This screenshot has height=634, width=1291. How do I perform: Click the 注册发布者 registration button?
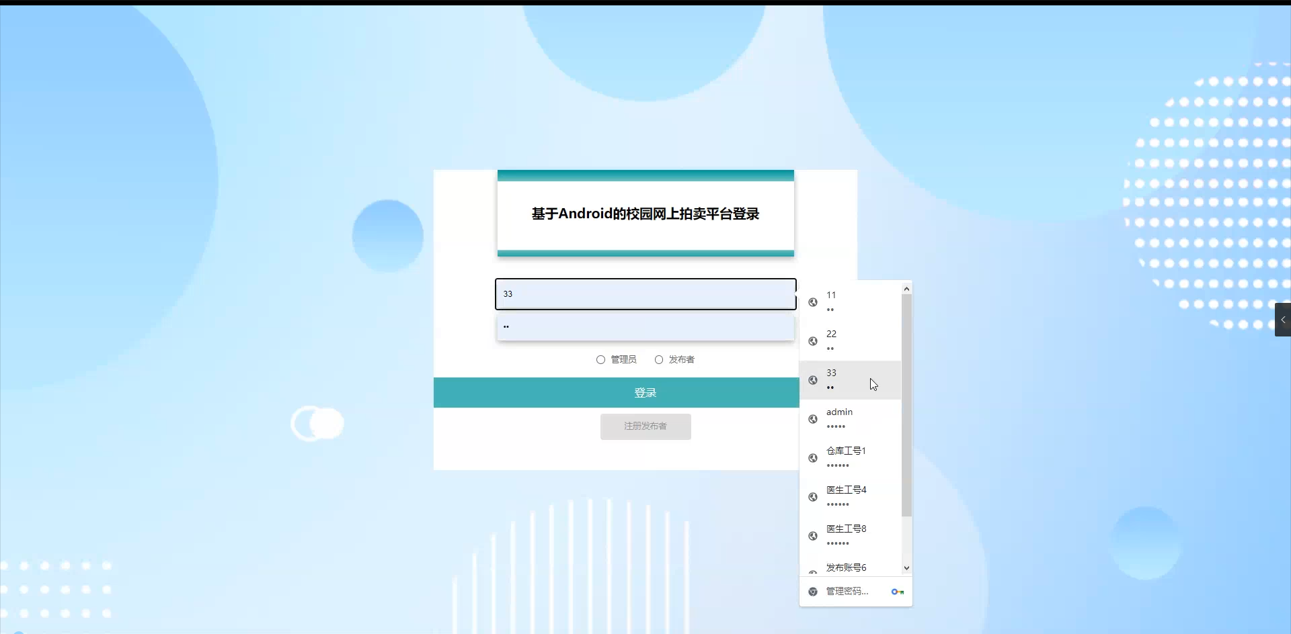click(x=645, y=426)
